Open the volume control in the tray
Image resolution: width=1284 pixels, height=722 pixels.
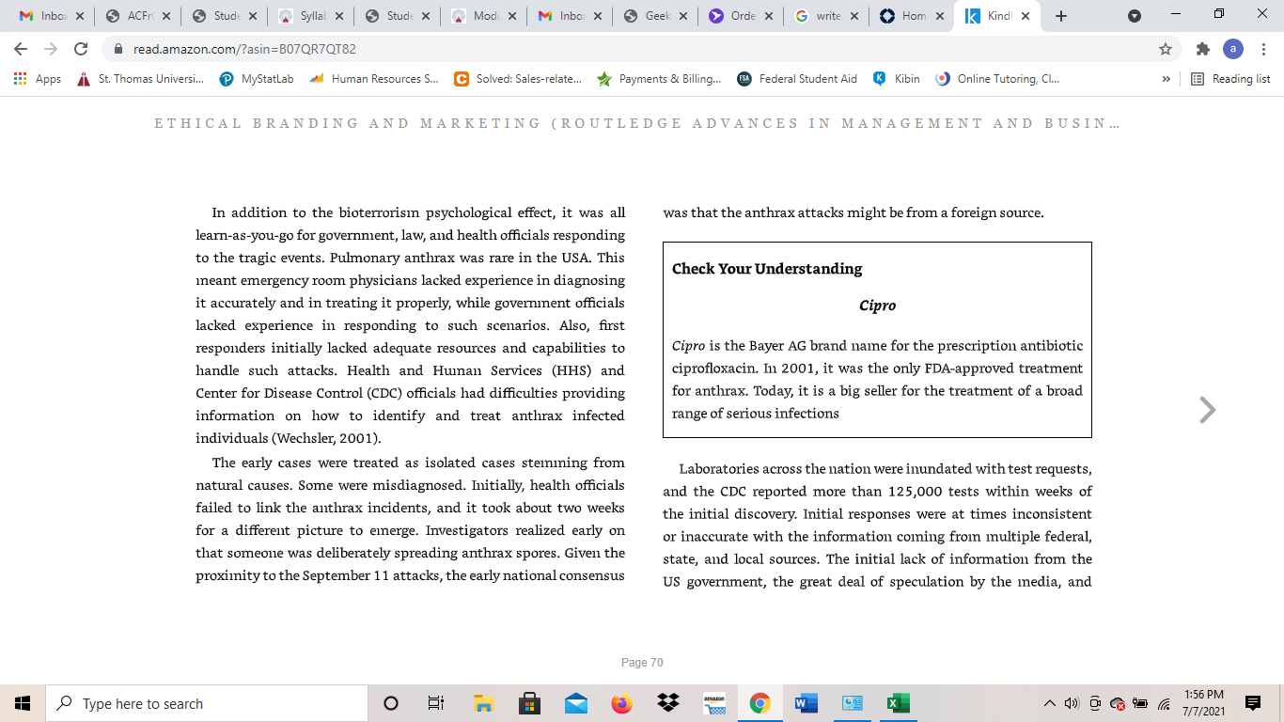click(x=1072, y=703)
